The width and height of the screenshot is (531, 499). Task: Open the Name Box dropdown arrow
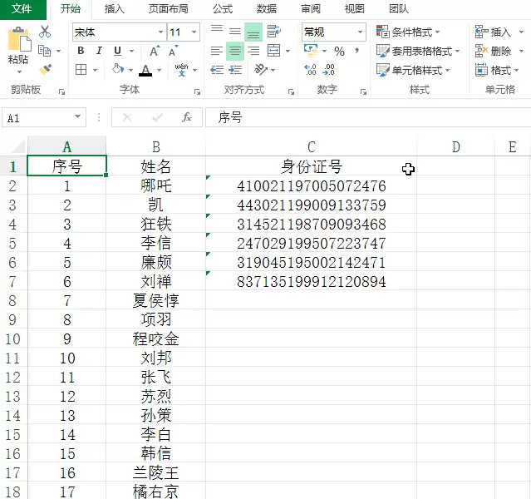click(77, 116)
